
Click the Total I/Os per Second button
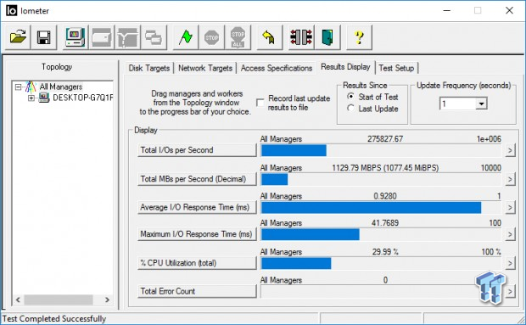(197, 150)
